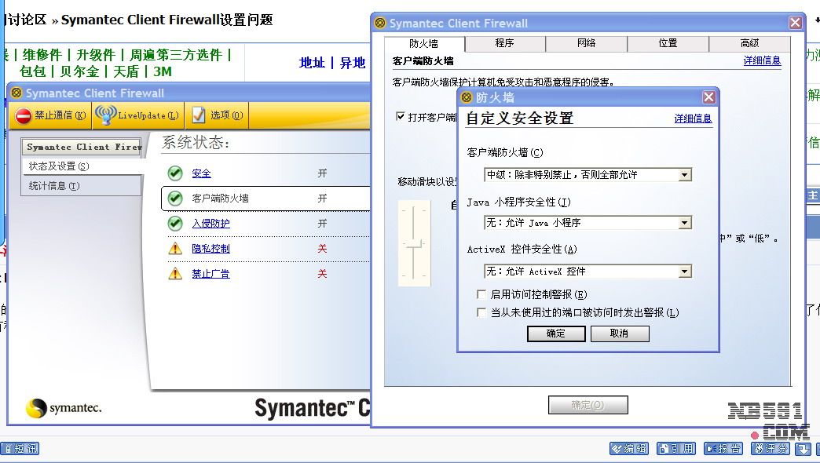Screen dimensions: 820x463
Task: Switch to the 程序 tab
Action: [504, 43]
